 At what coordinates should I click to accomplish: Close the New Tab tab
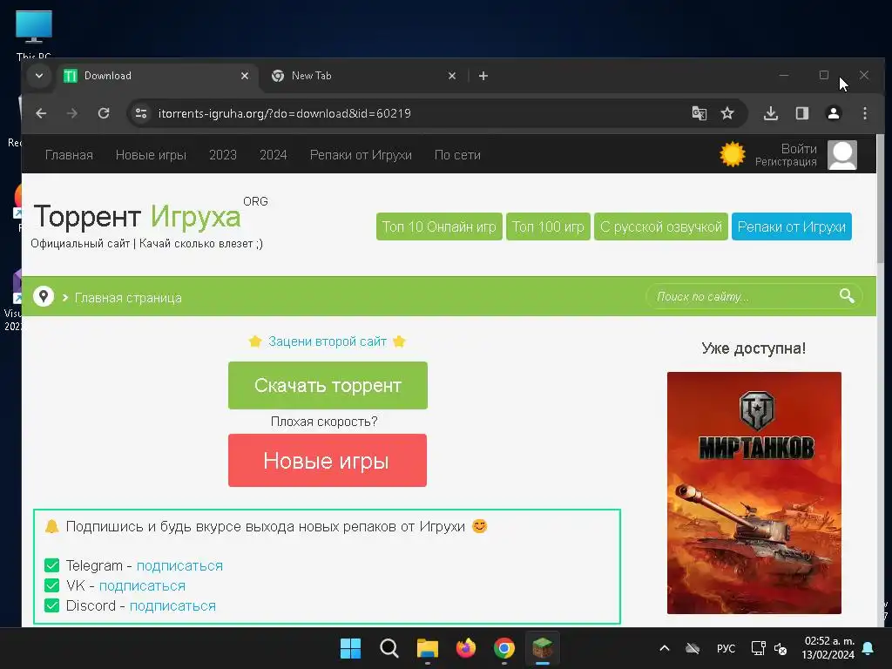(452, 76)
